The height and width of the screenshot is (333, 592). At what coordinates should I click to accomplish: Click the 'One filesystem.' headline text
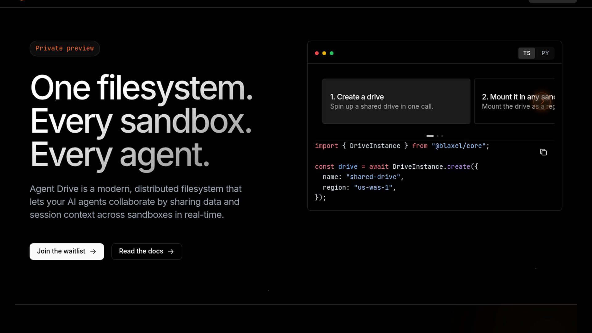click(x=141, y=88)
